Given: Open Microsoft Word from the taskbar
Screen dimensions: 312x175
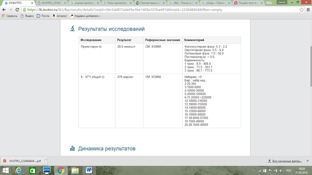Looking at the screenshot, I should [x=89, y=170].
